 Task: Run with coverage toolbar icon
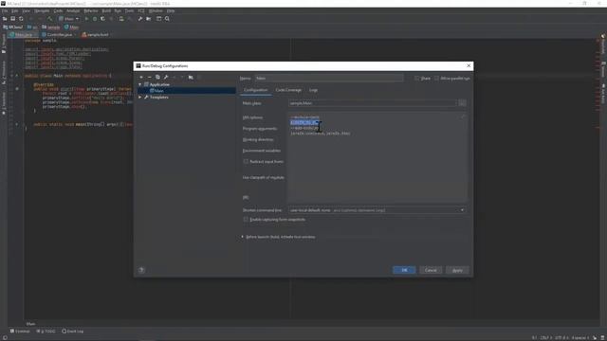pyautogui.click(x=102, y=19)
